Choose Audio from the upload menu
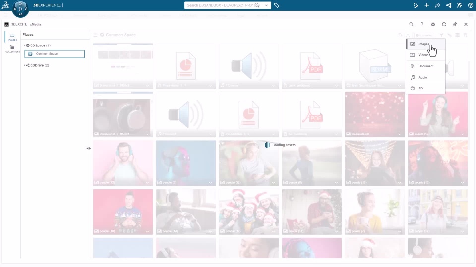476x267 pixels. pos(425,77)
